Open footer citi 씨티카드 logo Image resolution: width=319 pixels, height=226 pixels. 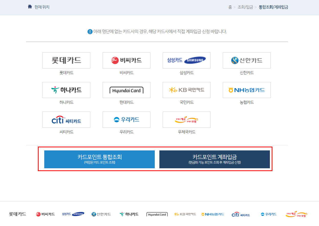241,214
